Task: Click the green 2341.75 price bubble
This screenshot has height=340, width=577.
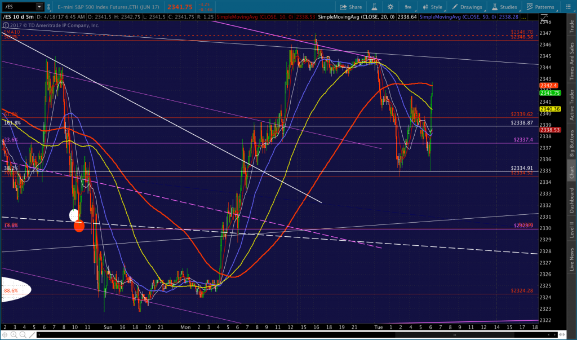Action: [550, 93]
